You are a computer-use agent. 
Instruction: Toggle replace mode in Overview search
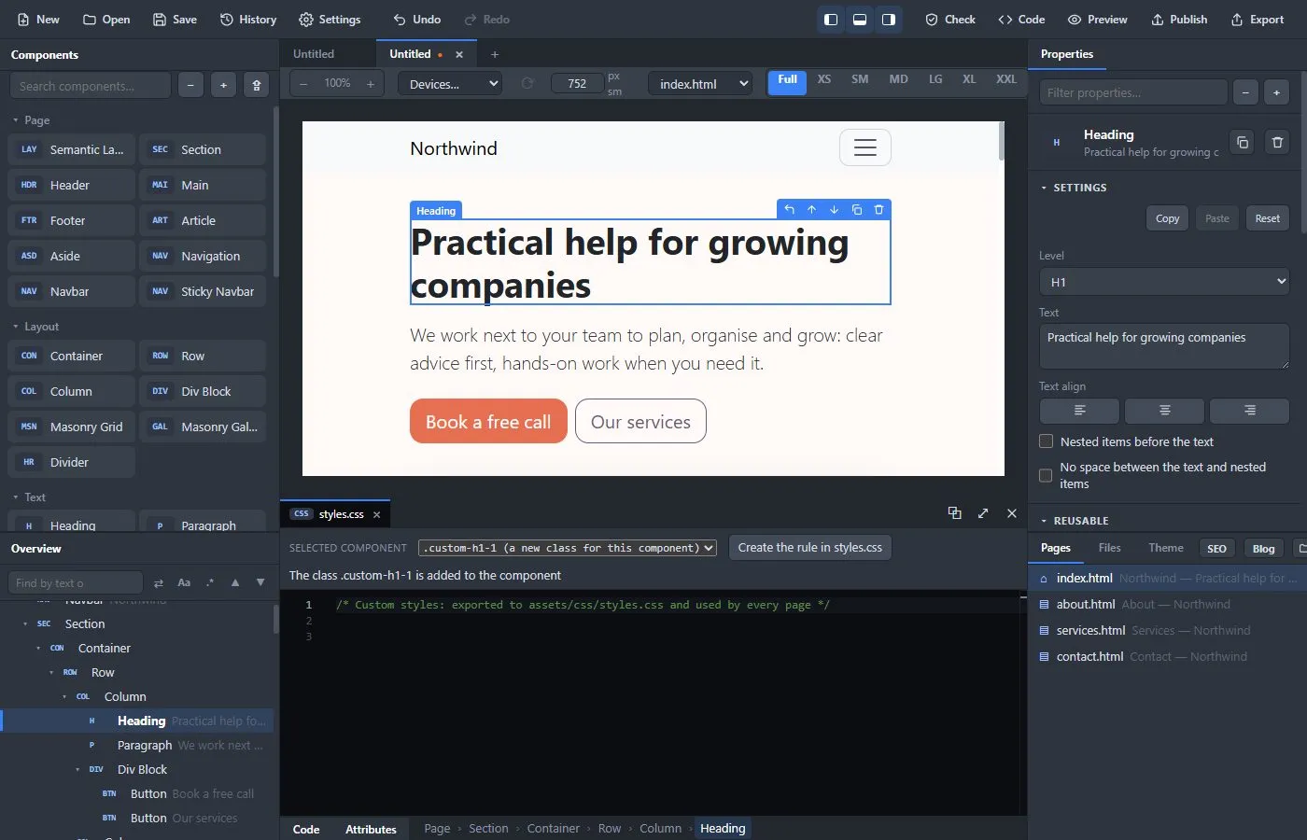tap(158, 582)
